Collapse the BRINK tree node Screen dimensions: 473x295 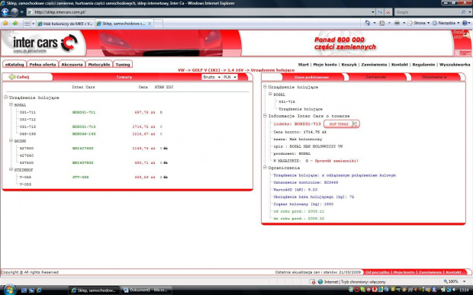[x=11, y=141]
